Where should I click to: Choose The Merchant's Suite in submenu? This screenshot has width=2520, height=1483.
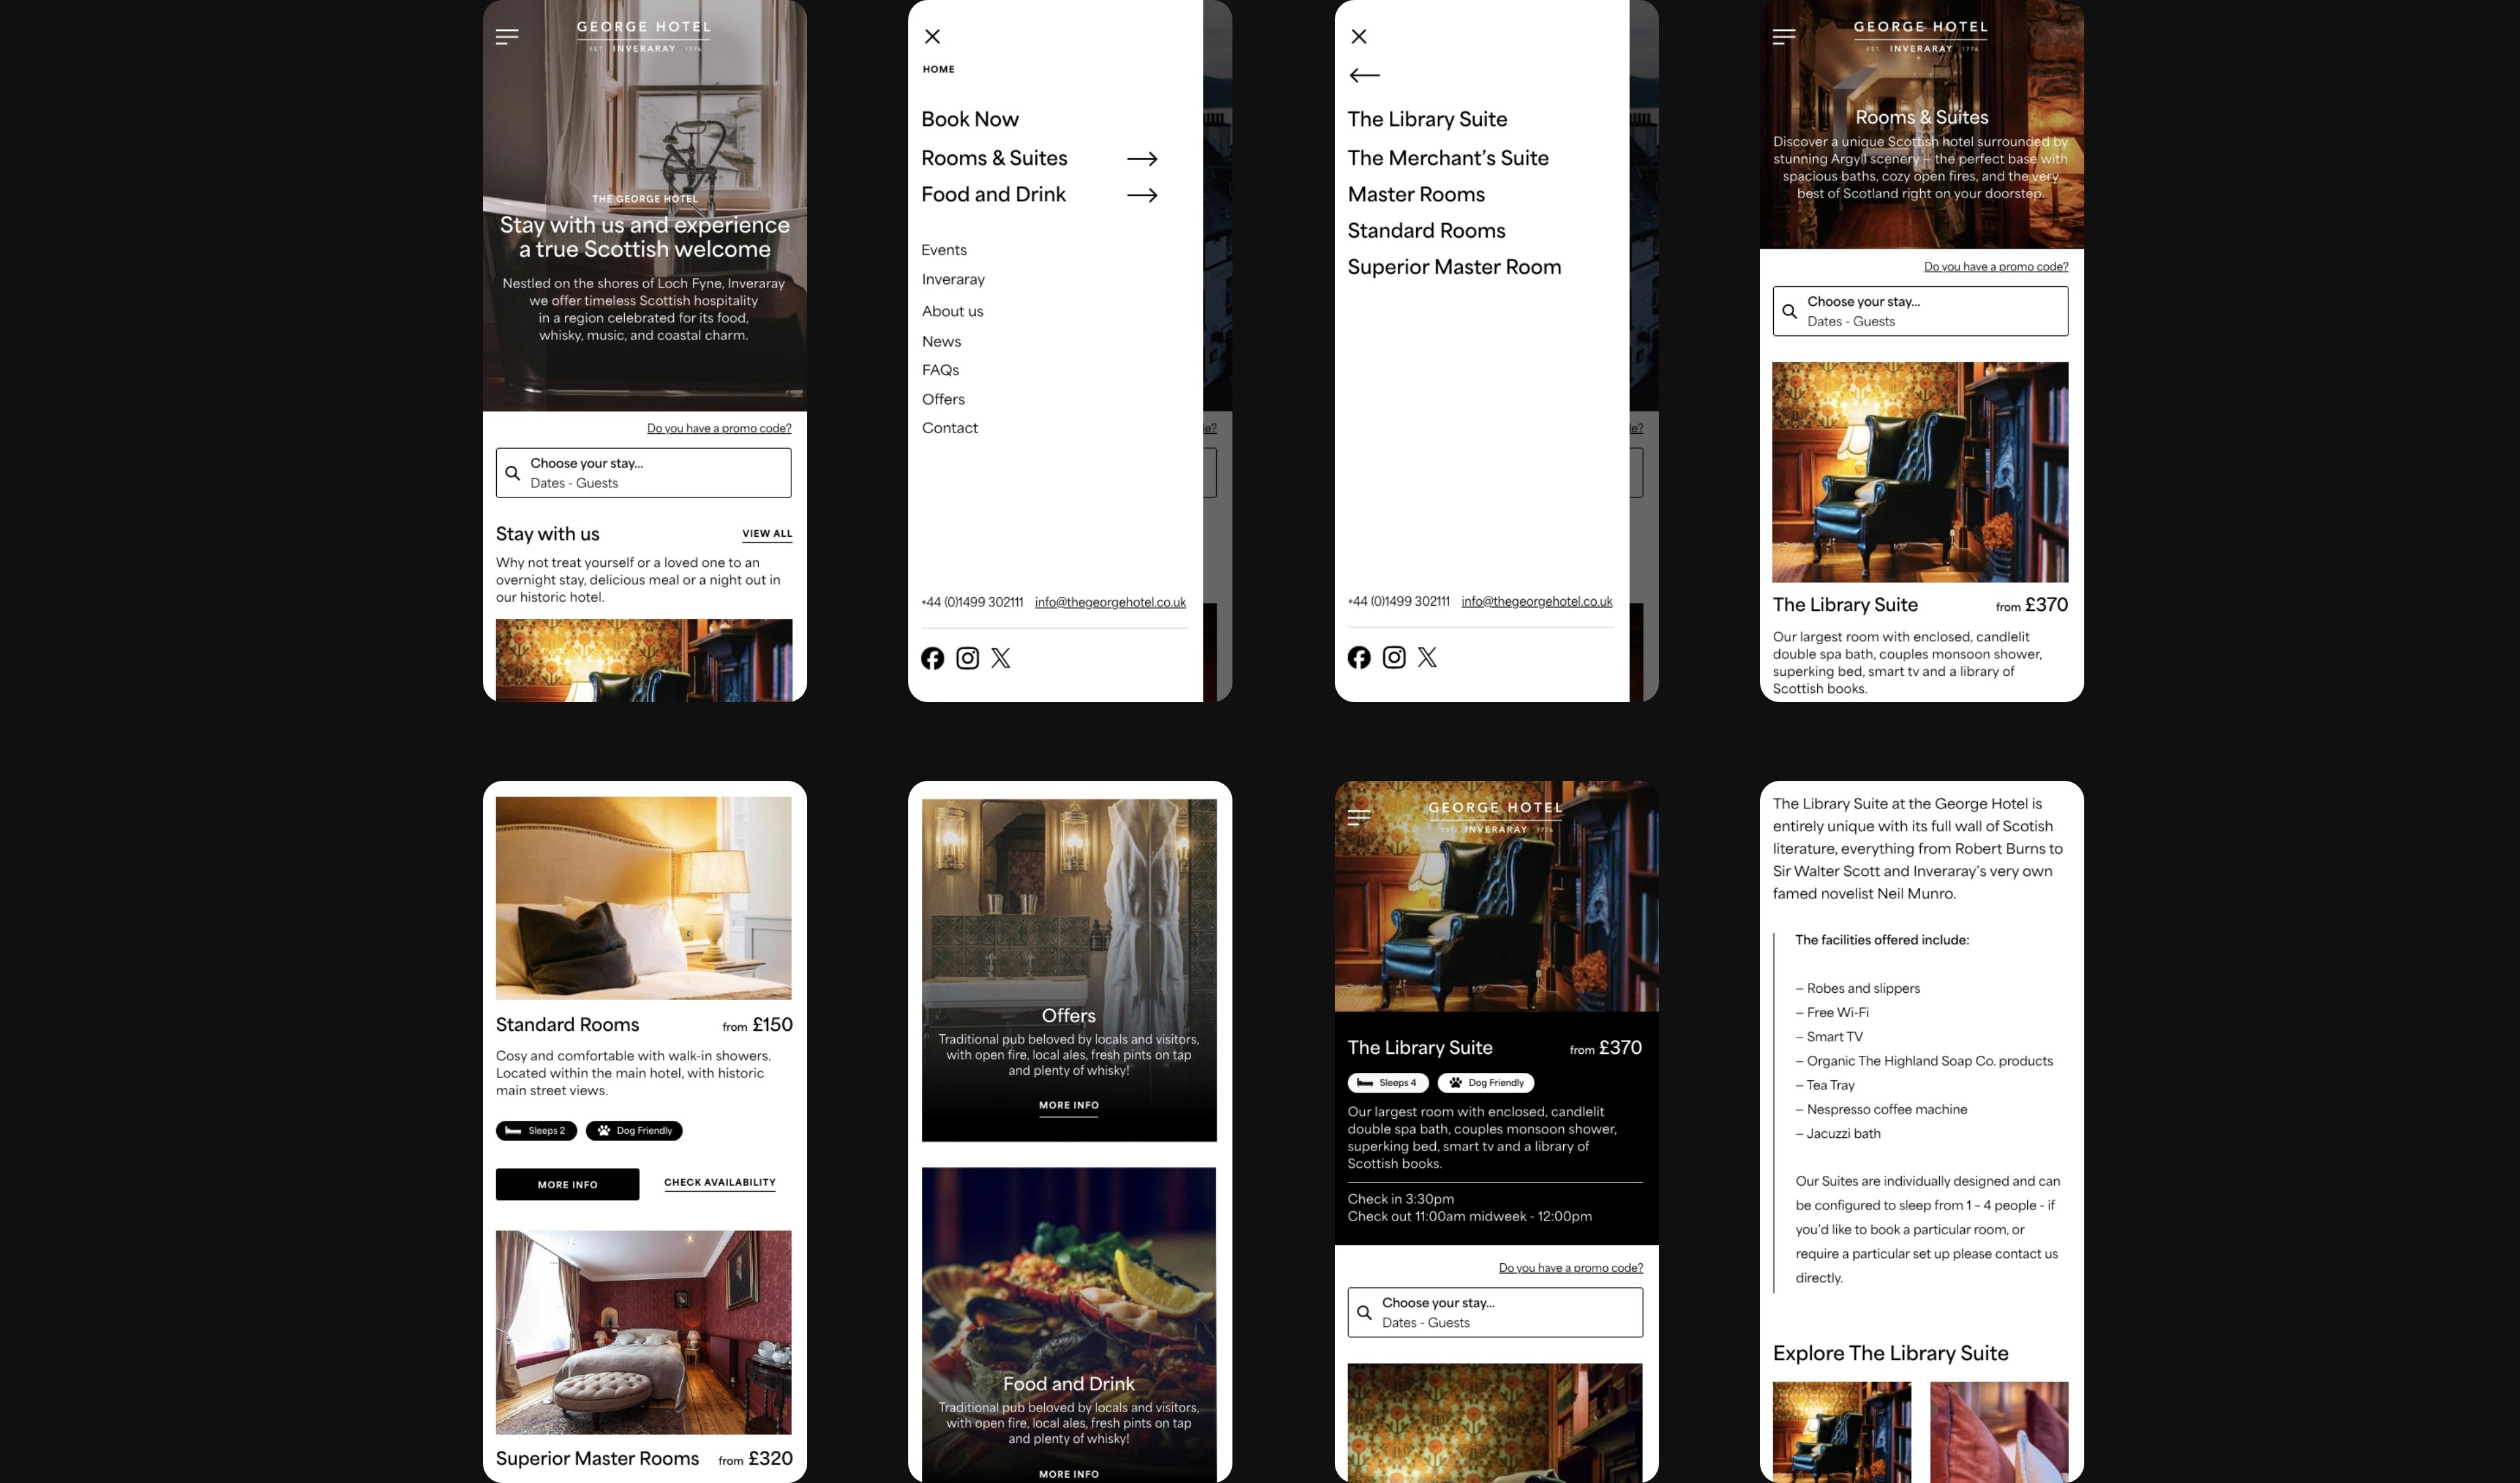click(1448, 158)
